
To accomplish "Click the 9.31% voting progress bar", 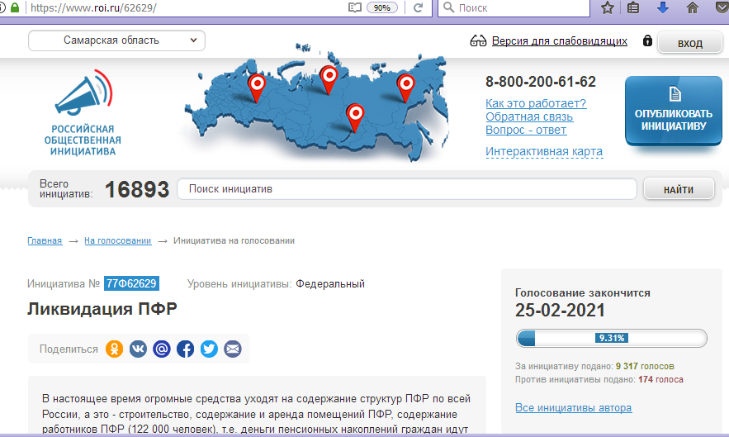I will (612, 338).
